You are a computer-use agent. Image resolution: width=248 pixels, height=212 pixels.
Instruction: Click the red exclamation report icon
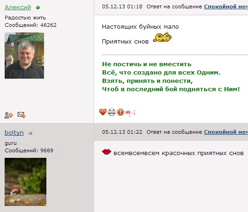(x=121, y=112)
